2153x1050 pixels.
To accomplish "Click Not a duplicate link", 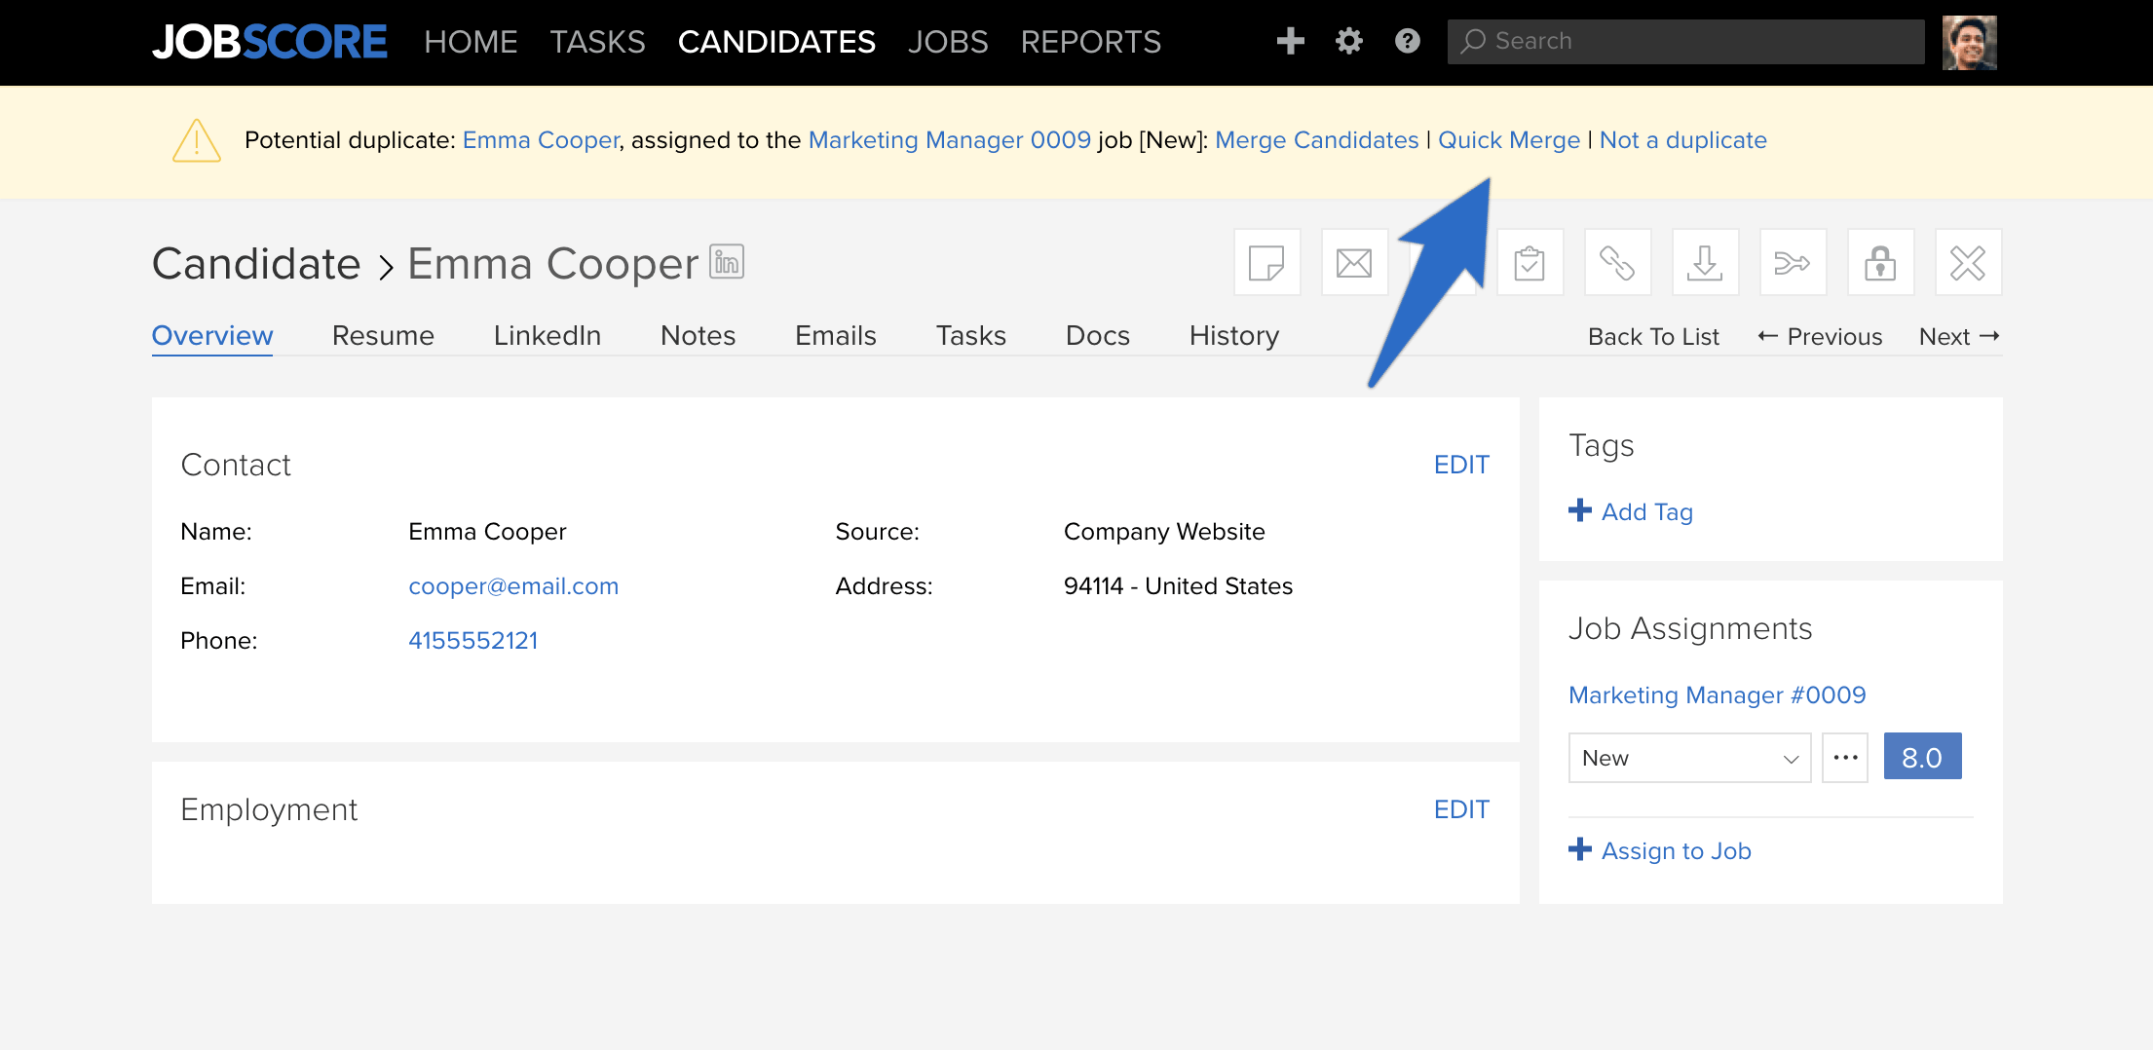I will coord(1683,140).
